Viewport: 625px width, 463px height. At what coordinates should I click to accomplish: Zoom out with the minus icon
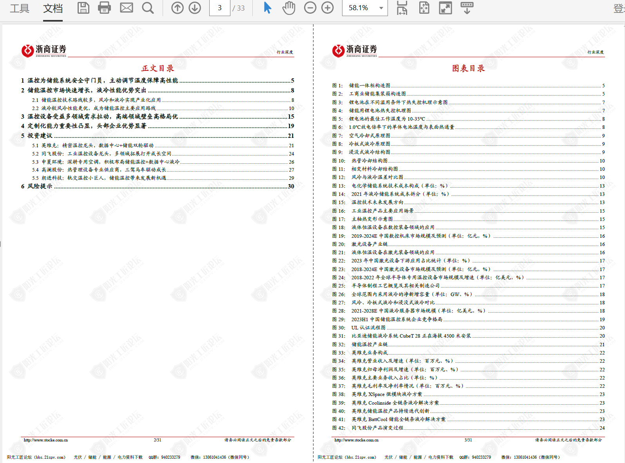point(310,8)
